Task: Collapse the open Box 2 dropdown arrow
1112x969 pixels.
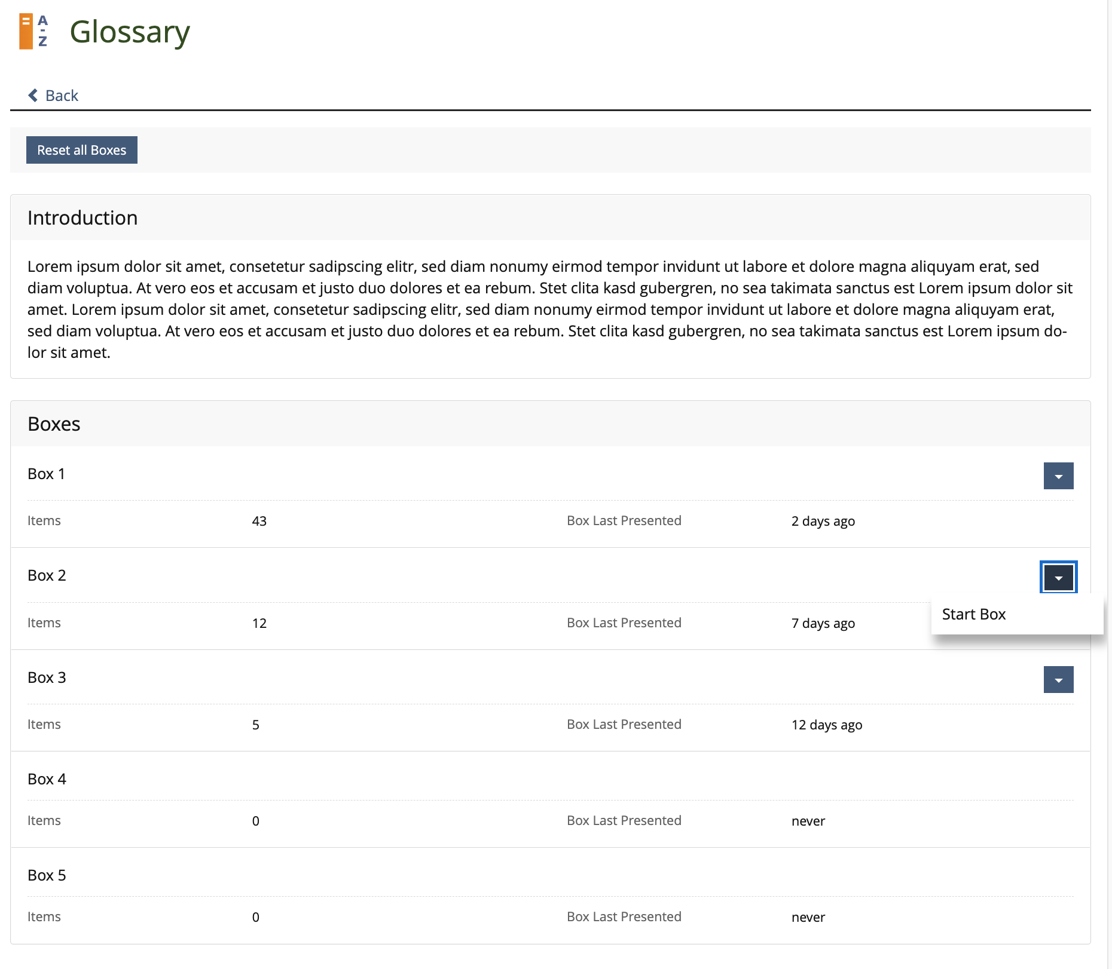Action: point(1058,578)
